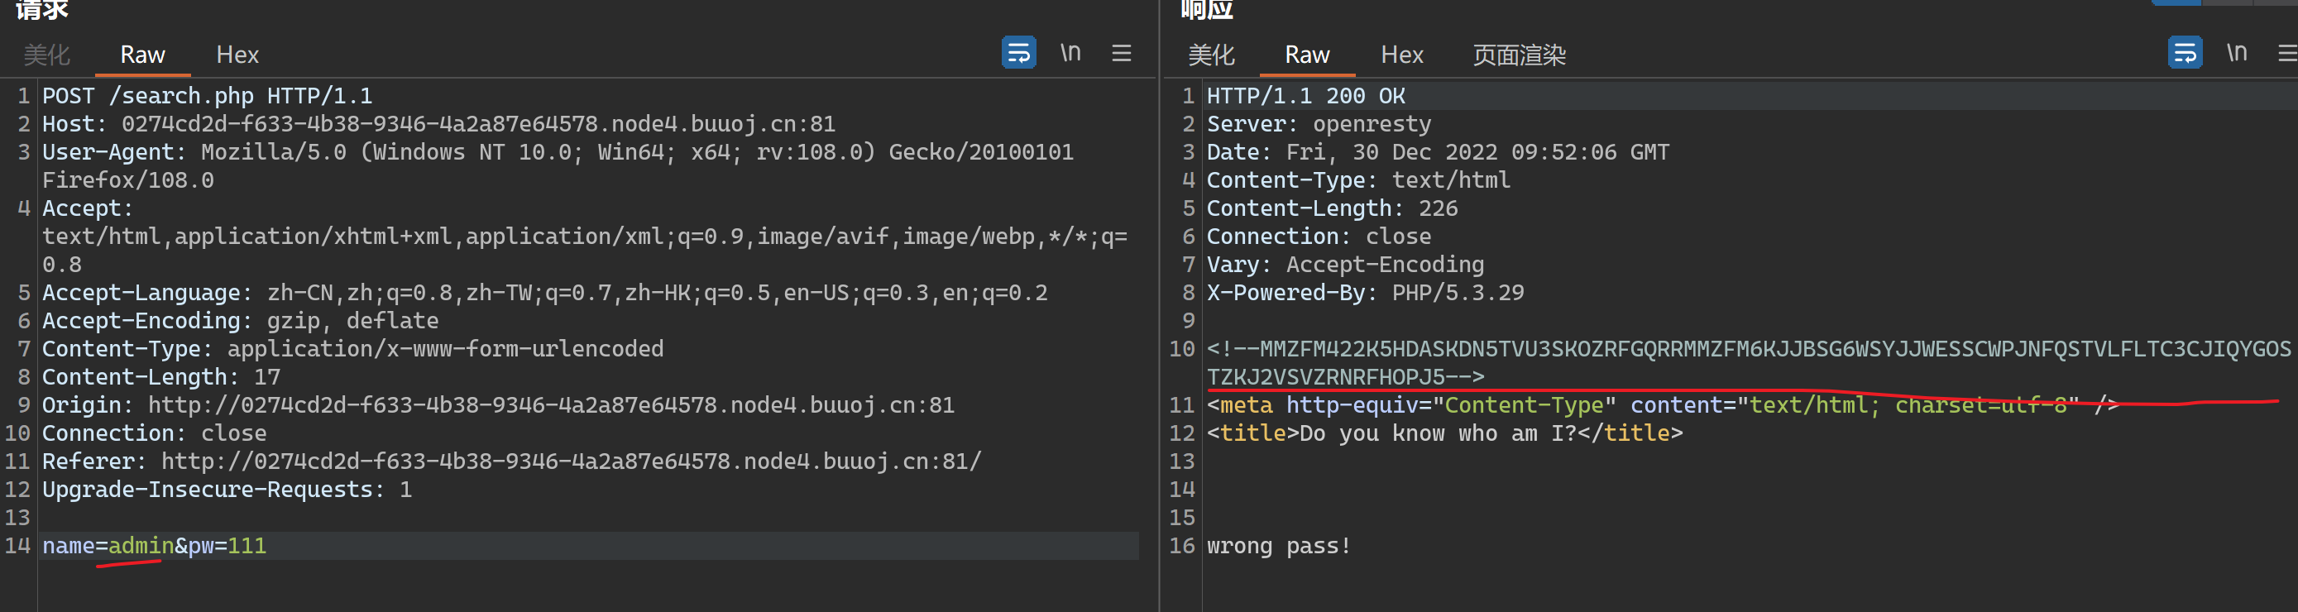Image resolution: width=2298 pixels, height=612 pixels.
Task: Click the Firefox/108.0 continuation line
Action: (x=127, y=180)
